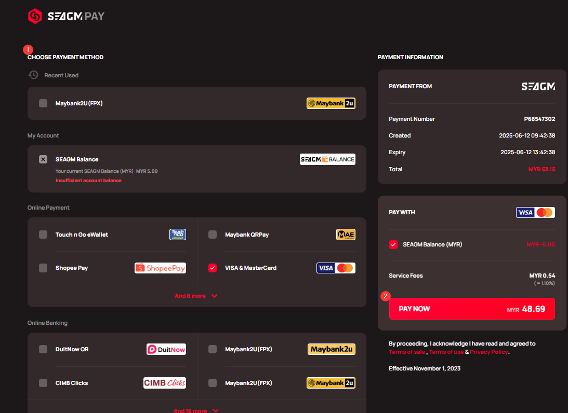Expand 'And 8 more' online payment options

(196, 296)
